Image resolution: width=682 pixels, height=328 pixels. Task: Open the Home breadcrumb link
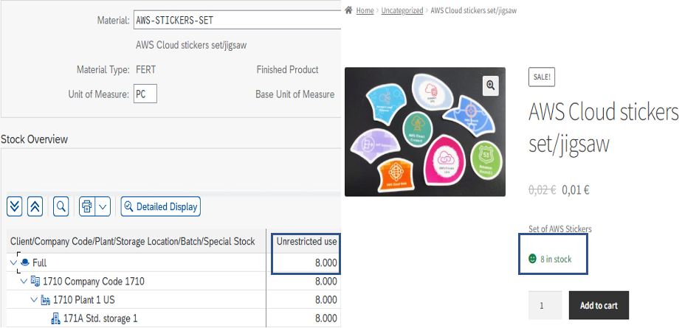[x=365, y=10]
